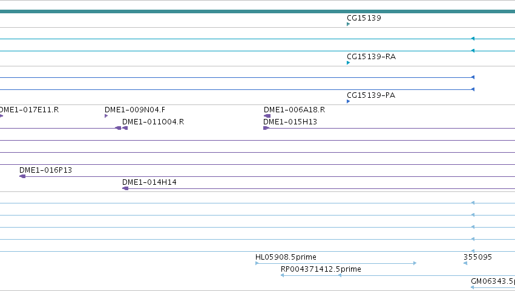515x291 pixels.
Task: Select the purple block under DME1-006A18.R
Action: click(x=267, y=116)
